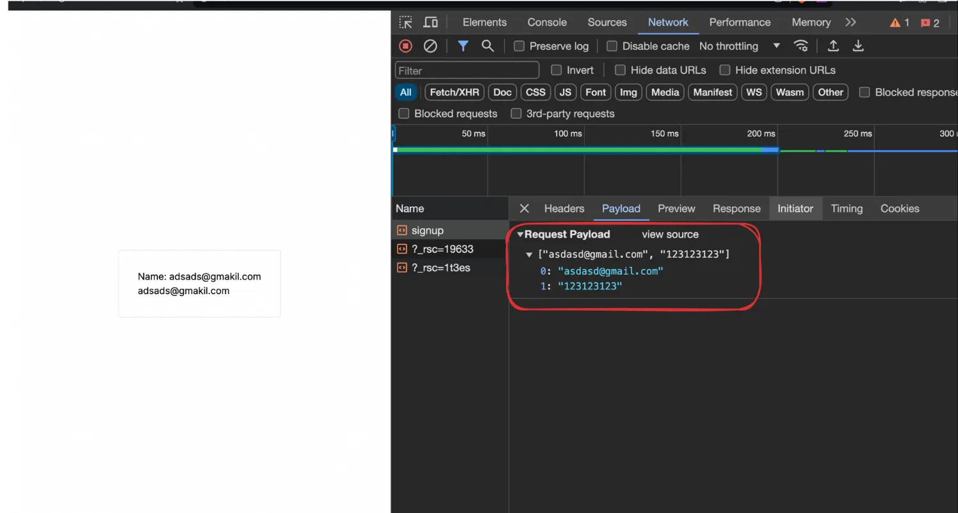Filter by WS requests
This screenshot has height=513, width=958.
point(754,92)
